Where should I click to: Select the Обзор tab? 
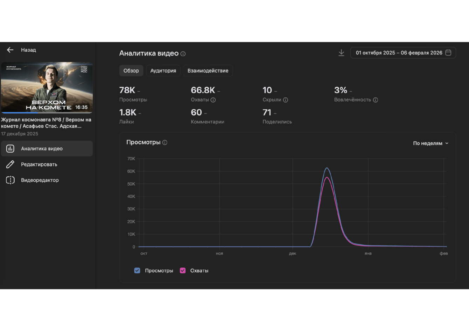click(131, 71)
